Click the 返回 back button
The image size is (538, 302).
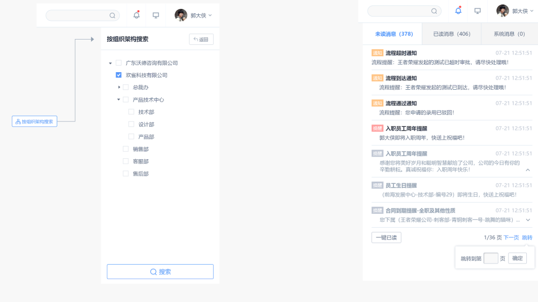point(201,40)
